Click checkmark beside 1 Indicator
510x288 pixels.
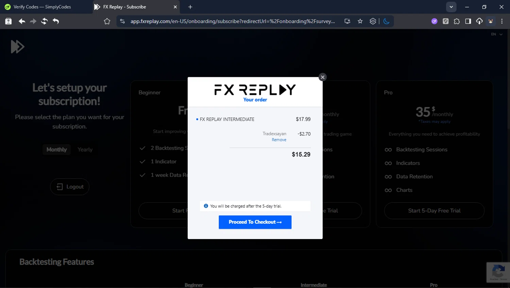click(x=142, y=162)
